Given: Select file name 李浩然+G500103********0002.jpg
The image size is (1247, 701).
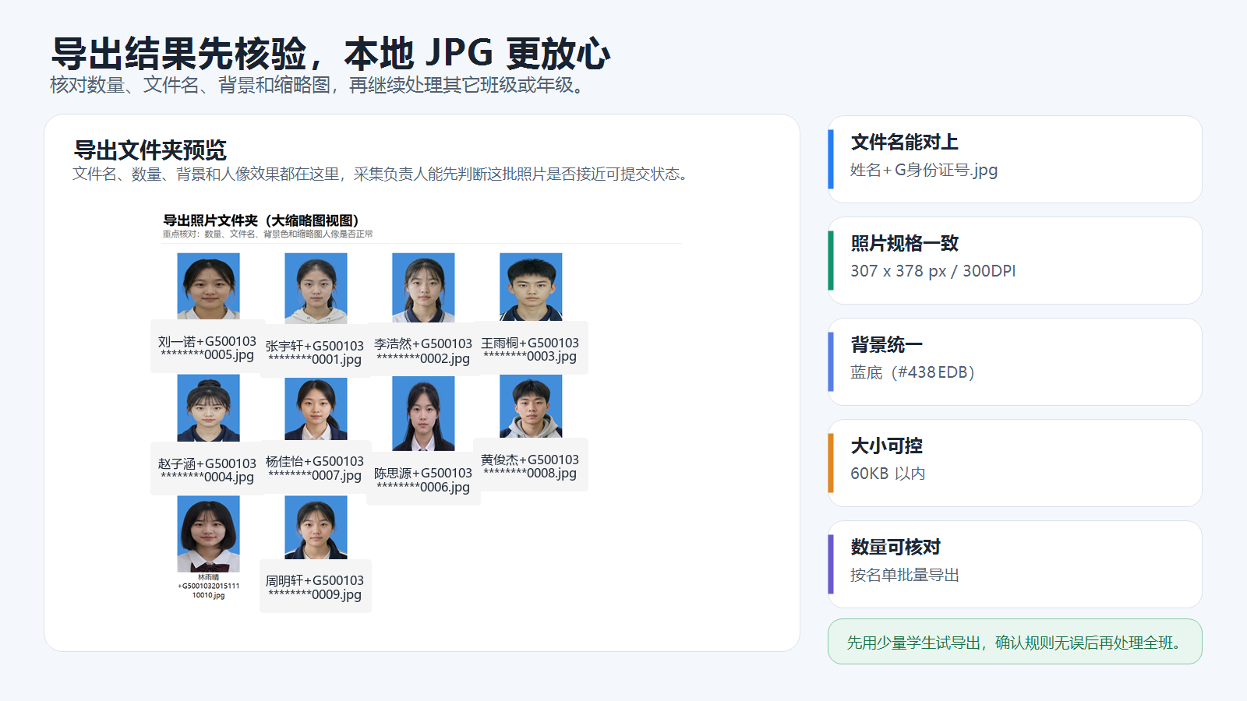Looking at the screenshot, I should (423, 351).
